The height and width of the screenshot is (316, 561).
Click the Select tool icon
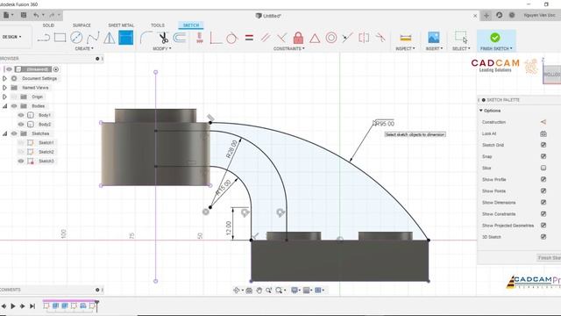[461, 37]
